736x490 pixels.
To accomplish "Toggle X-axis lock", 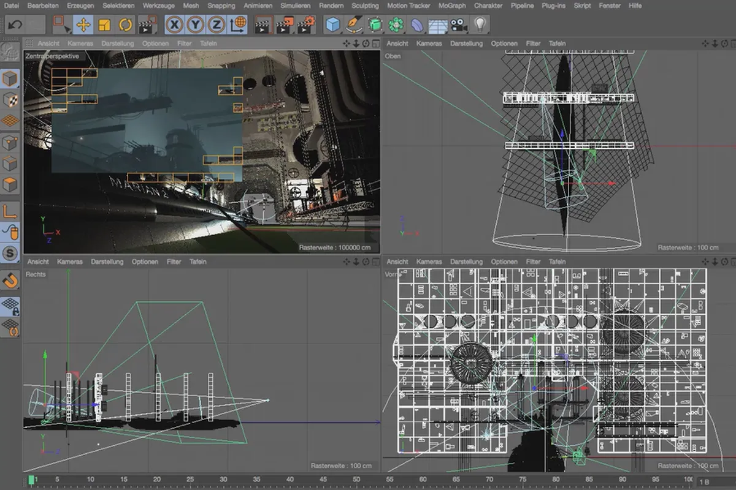I will pos(175,24).
